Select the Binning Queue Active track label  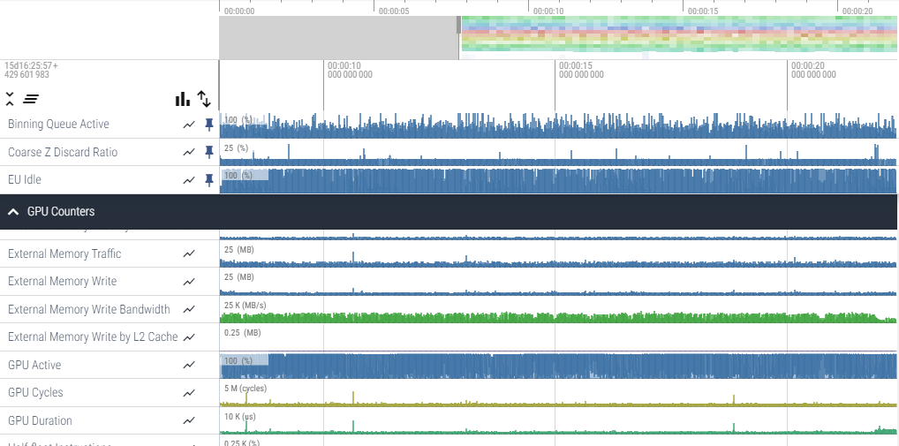58,125
